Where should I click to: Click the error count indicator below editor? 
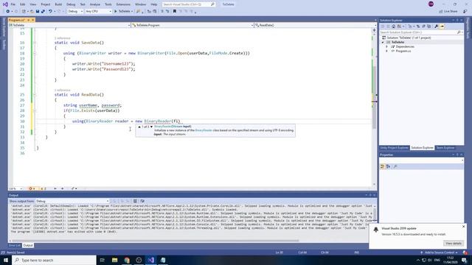(32, 188)
